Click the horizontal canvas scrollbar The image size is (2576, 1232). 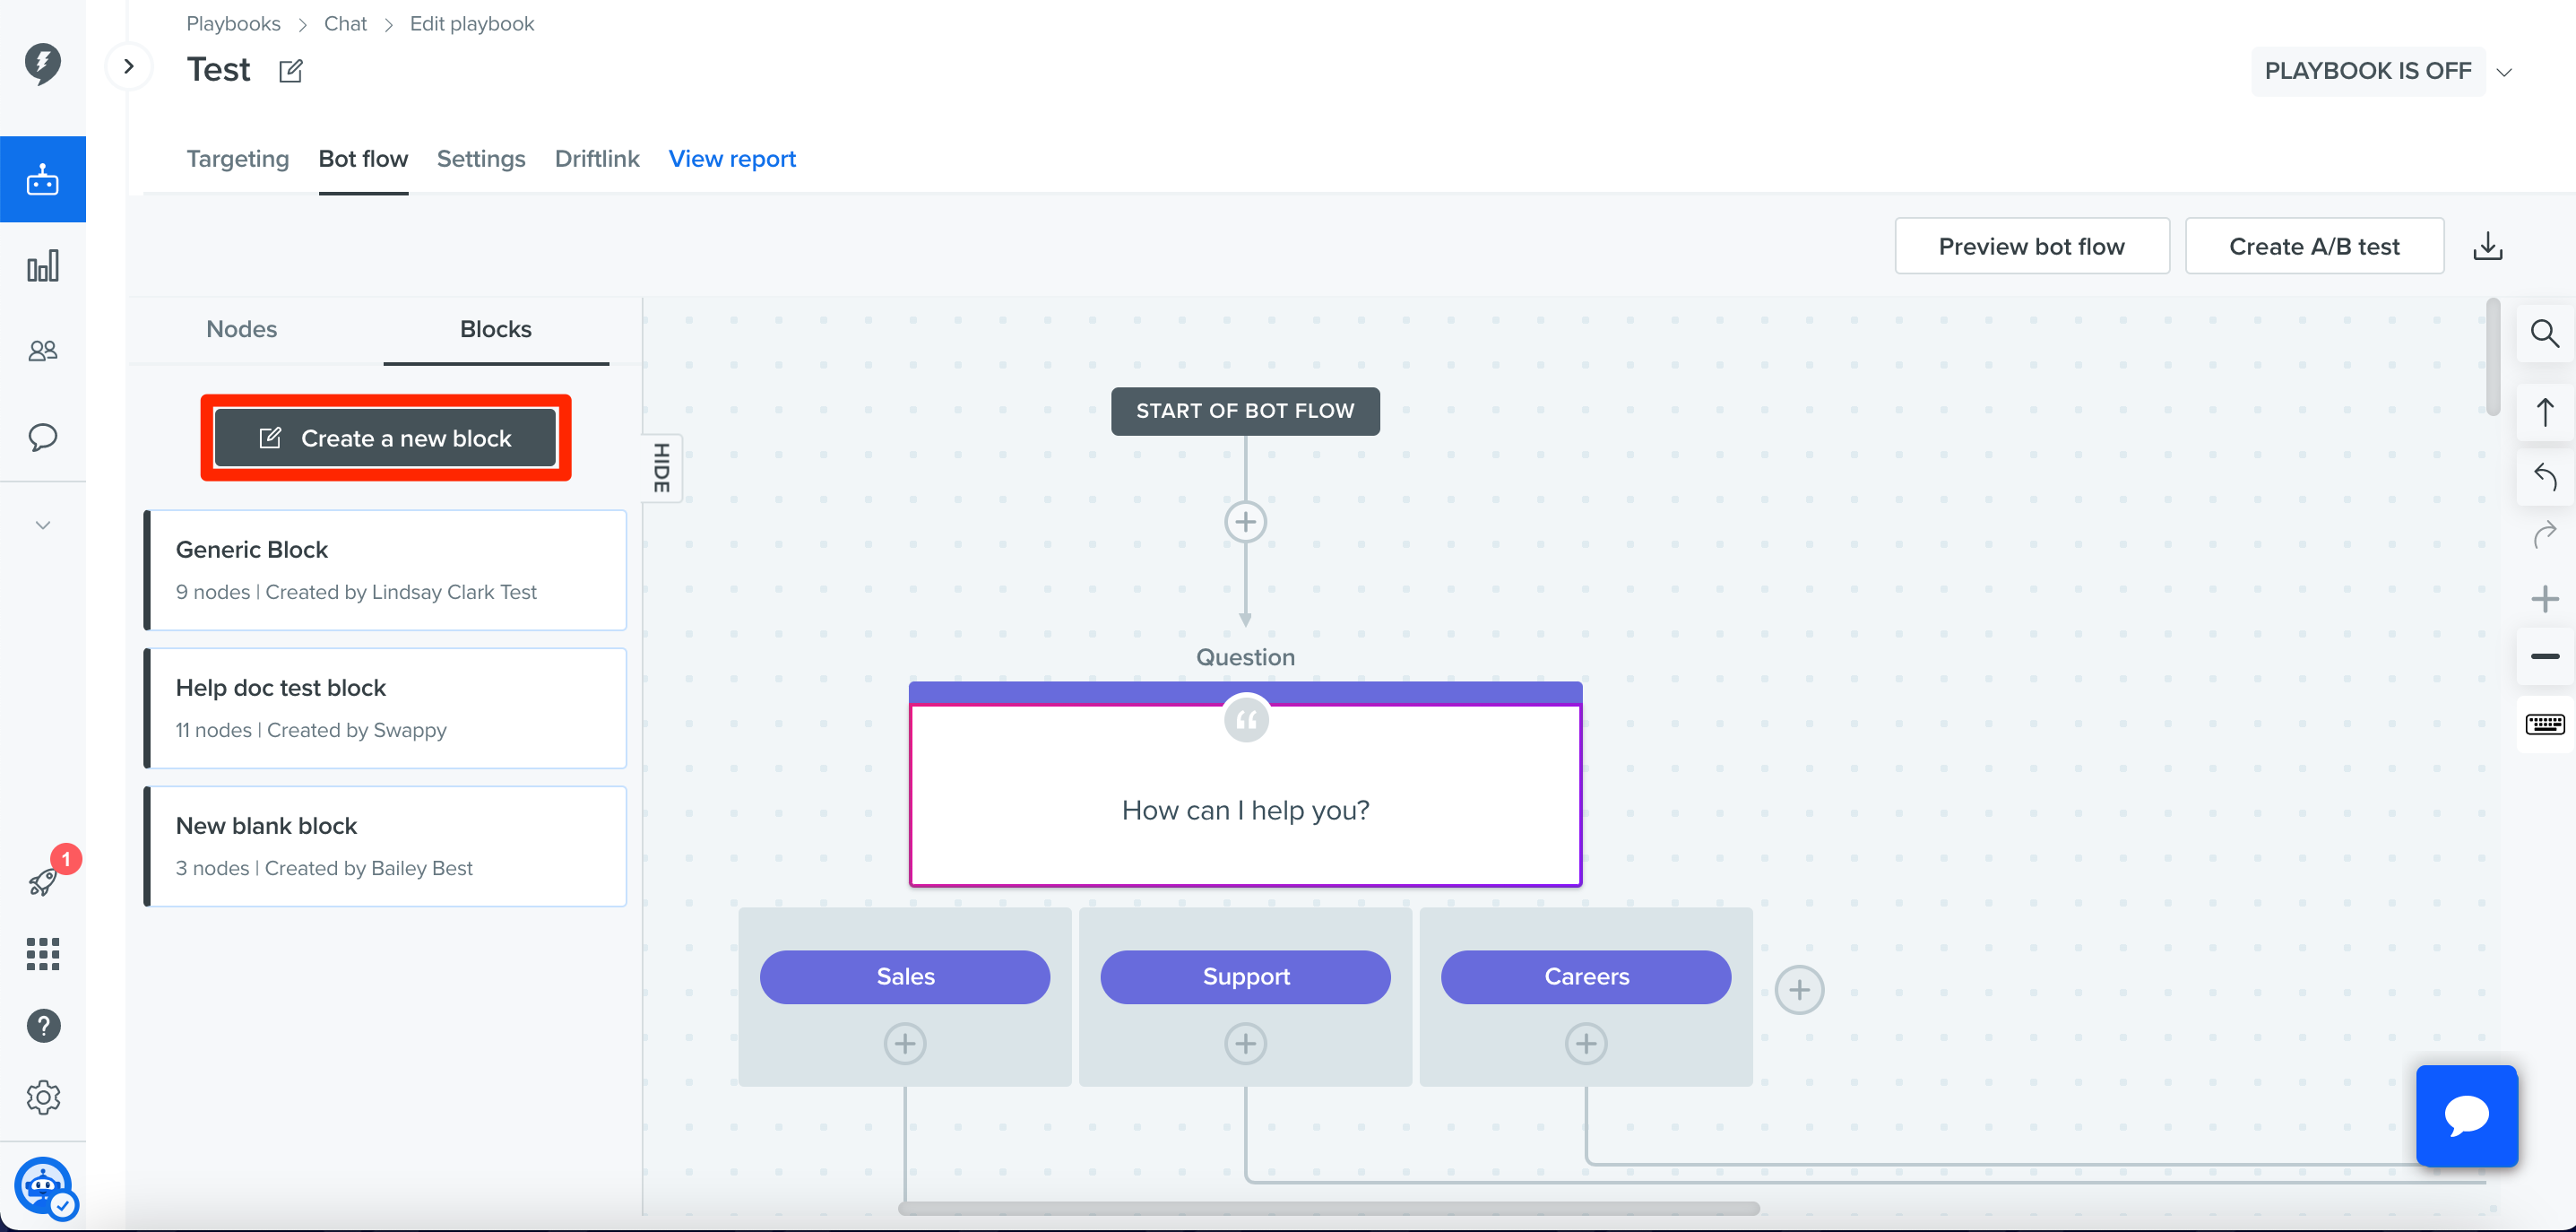[x=1329, y=1208]
